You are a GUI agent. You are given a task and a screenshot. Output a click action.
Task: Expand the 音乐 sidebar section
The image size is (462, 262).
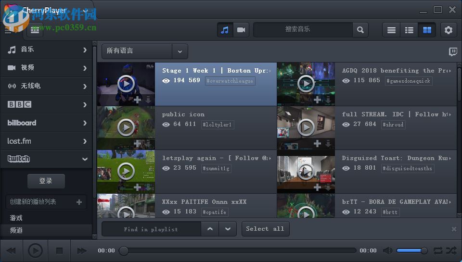tap(46, 50)
